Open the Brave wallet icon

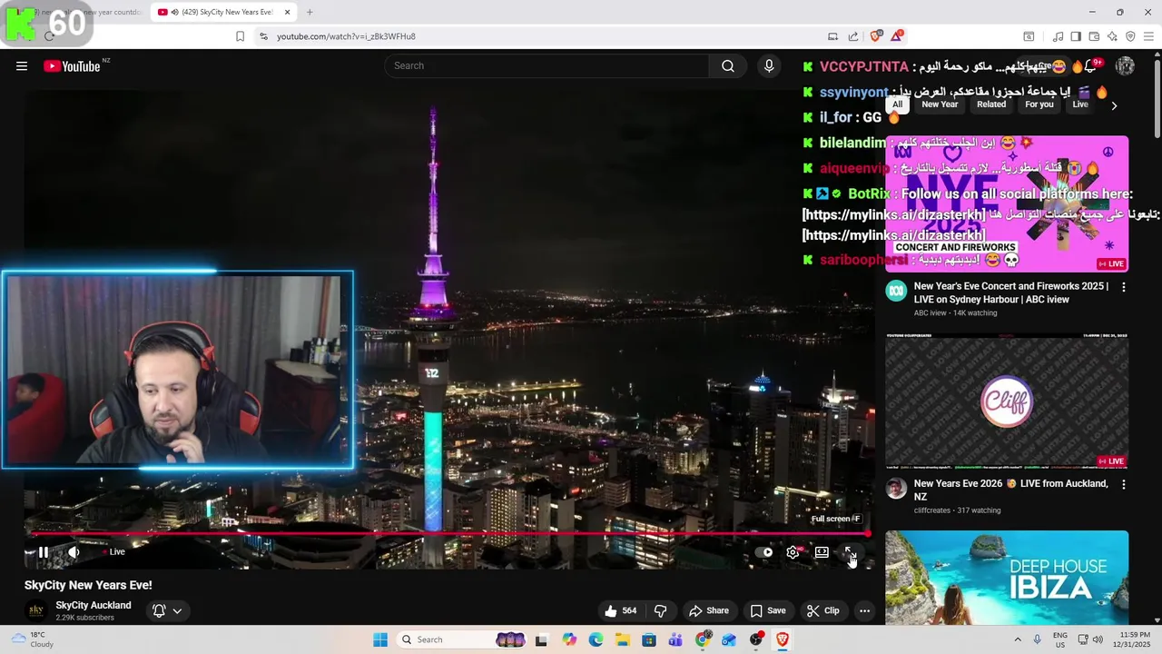click(x=1094, y=36)
